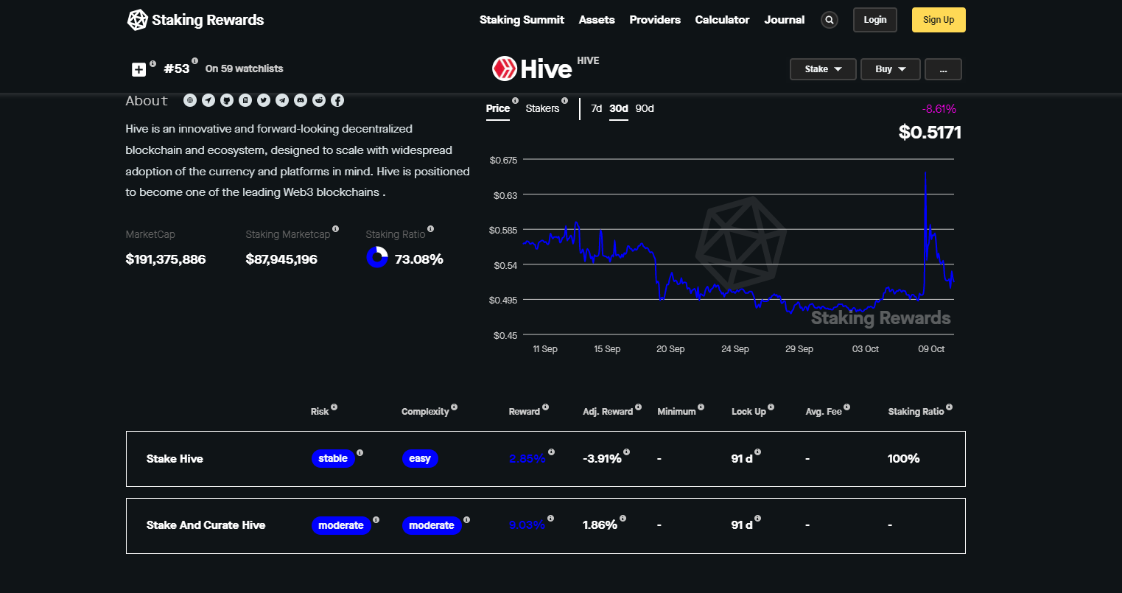Click the info icon beside -3.91% adjusted reward
Screen dimensions: 1122x593
(x=626, y=452)
